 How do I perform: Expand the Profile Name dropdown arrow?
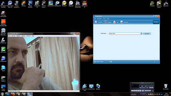pyautogui.click(x=141, y=34)
